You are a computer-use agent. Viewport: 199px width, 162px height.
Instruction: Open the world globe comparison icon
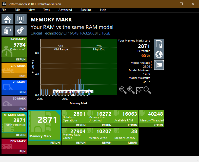click(159, 54)
